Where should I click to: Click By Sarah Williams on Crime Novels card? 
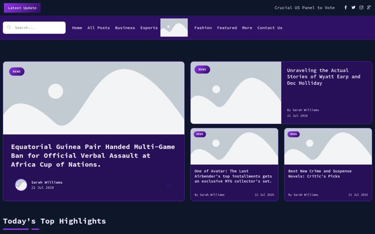pos(303,195)
